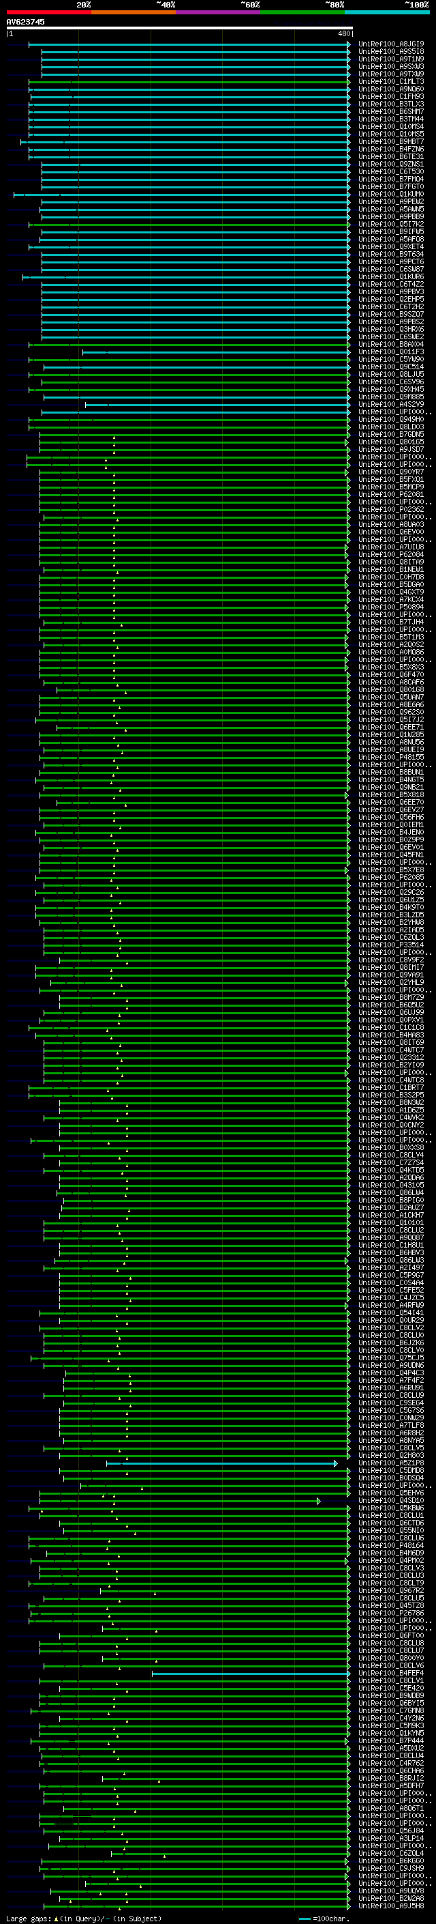The image size is (436, 1924).
Task: Select the UniRef100_Q801G5 label
Action: [391, 442]
